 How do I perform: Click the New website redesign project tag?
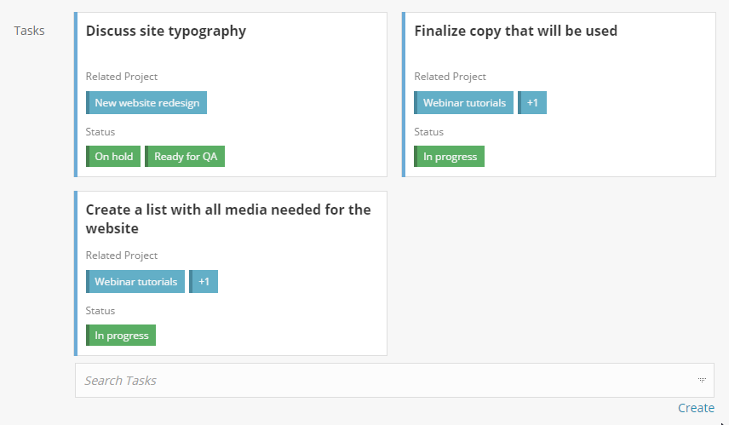[x=146, y=103]
